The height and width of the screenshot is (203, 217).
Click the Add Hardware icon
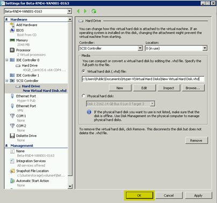pyautogui.click(x=12, y=25)
